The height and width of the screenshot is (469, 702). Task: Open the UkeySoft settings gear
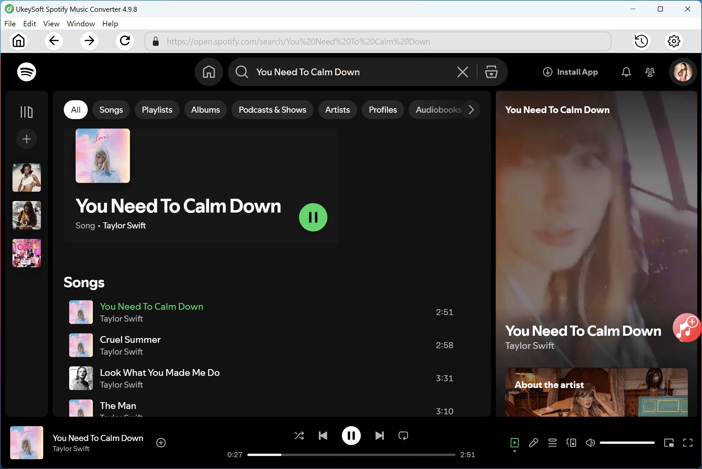[674, 41]
